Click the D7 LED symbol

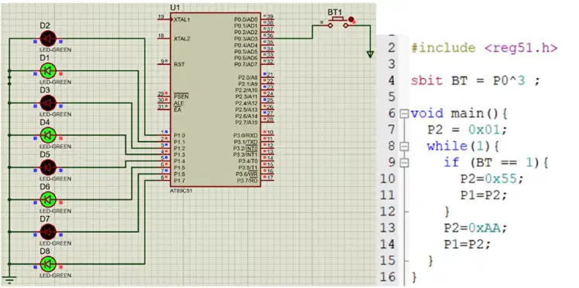[48, 232]
